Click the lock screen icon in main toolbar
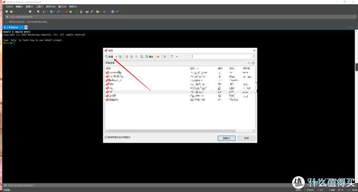The image size is (358, 192). (81, 12)
